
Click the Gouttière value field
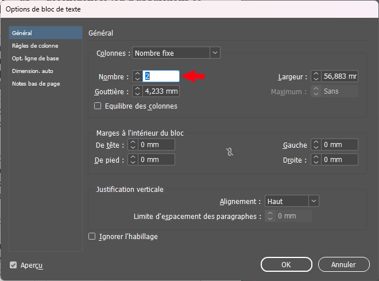(x=161, y=91)
